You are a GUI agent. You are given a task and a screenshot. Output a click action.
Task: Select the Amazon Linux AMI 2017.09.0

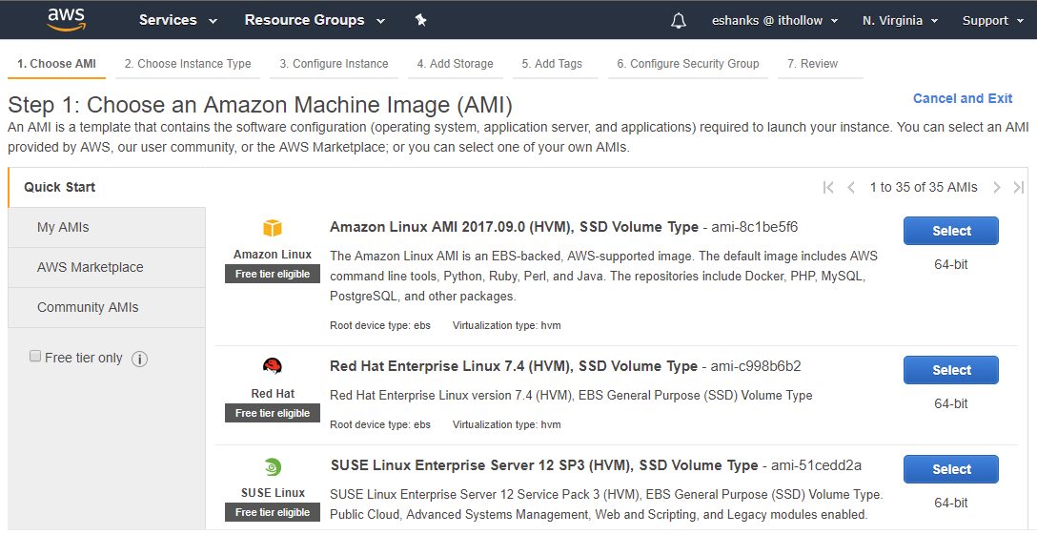pyautogui.click(x=950, y=231)
